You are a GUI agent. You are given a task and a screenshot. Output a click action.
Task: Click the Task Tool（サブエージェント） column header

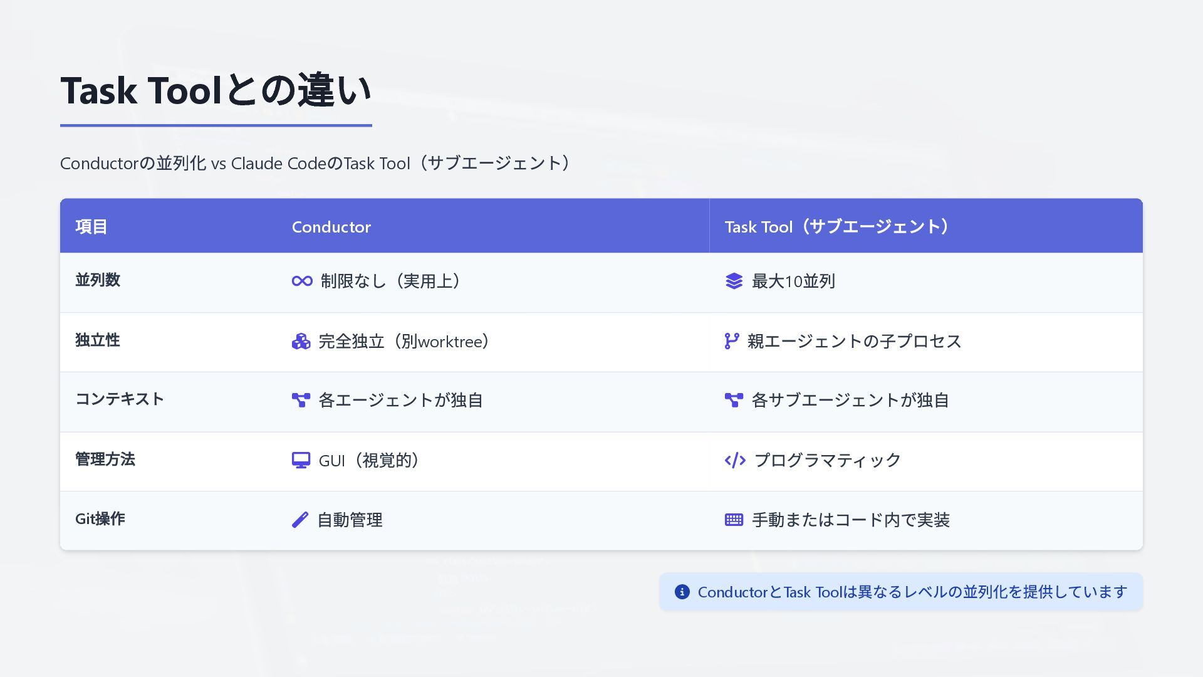click(838, 227)
